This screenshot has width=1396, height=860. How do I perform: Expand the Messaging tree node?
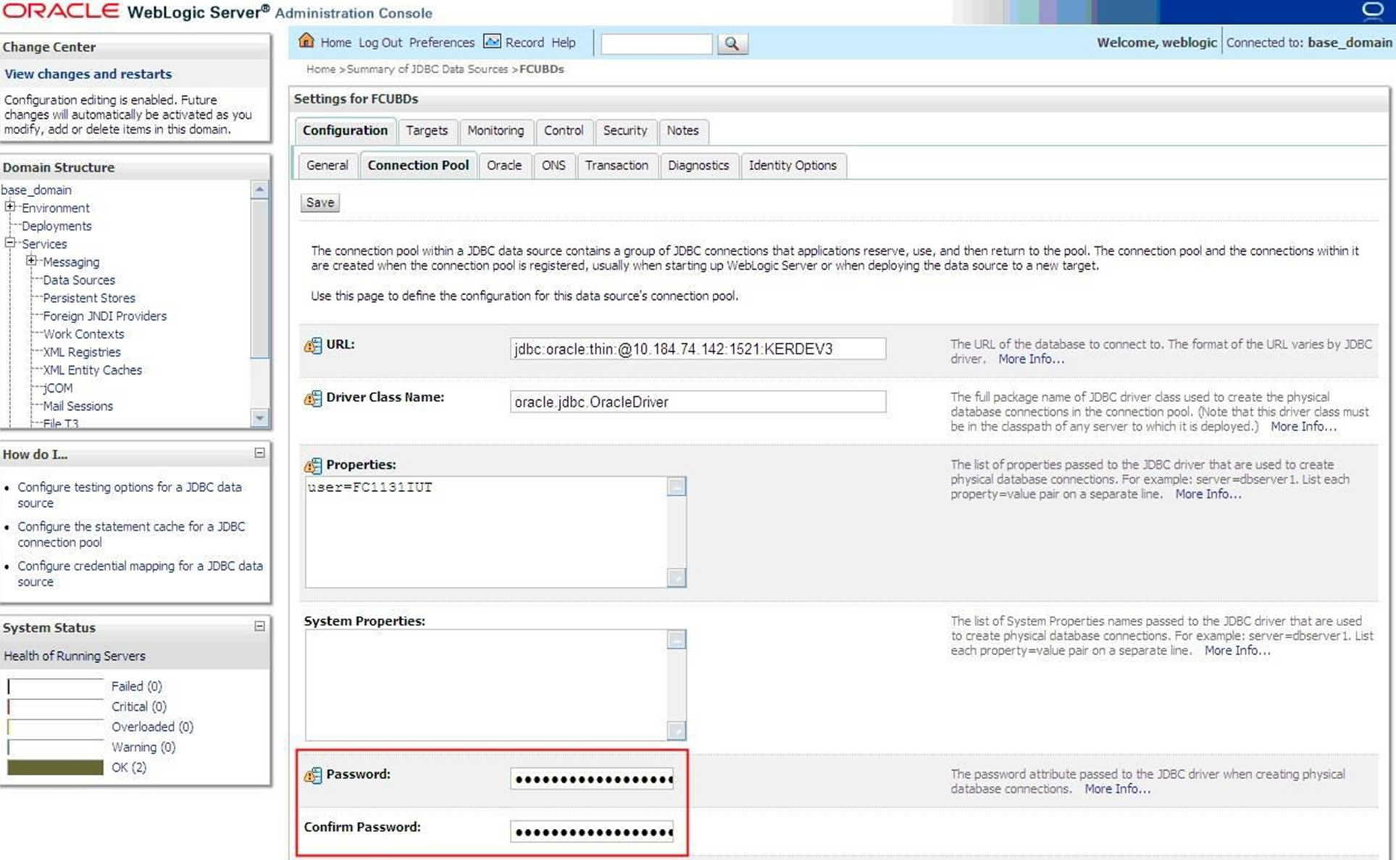click(31, 261)
